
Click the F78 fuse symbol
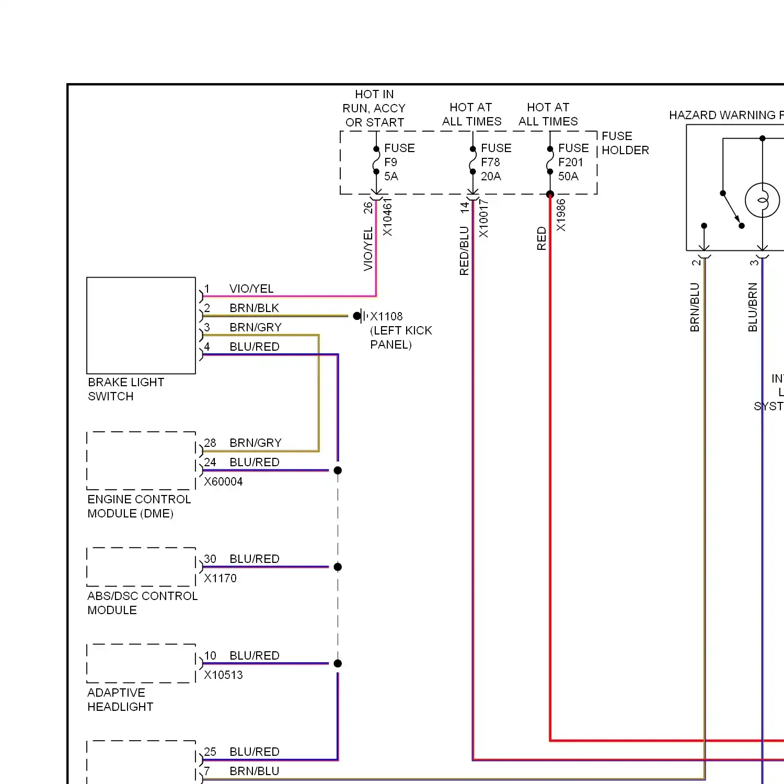472,160
